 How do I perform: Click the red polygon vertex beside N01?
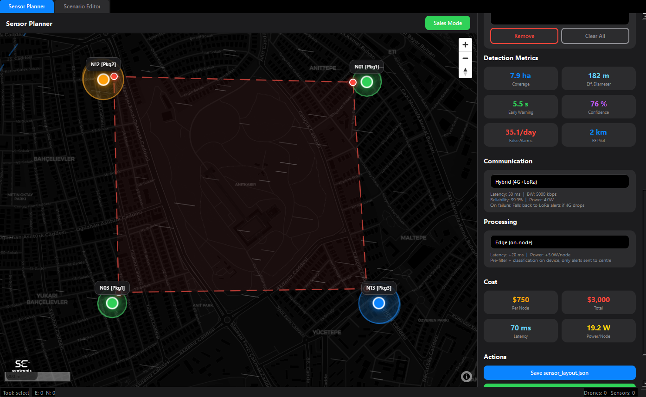click(x=352, y=82)
